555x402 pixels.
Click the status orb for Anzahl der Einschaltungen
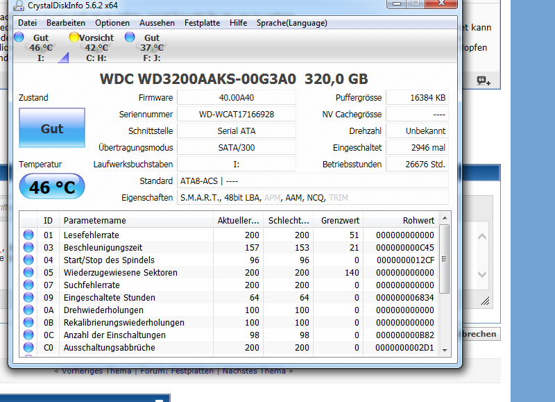28,335
